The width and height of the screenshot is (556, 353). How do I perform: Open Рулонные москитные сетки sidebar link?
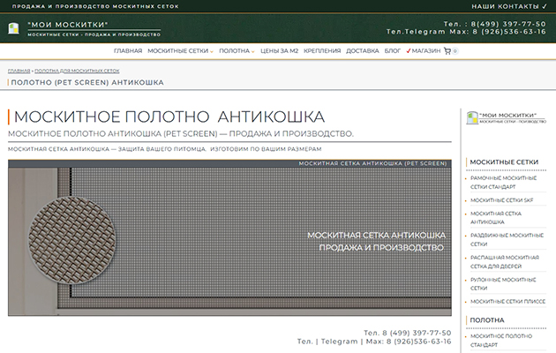[503, 283]
